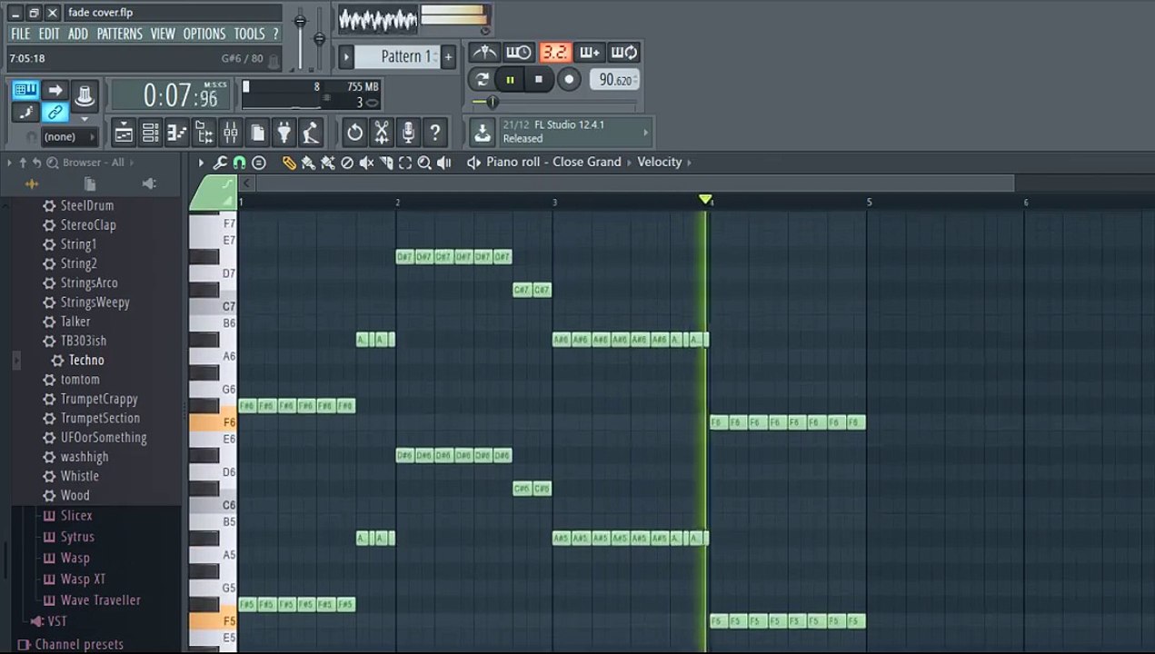Select the Draw pencil tool in piano roll

pos(289,163)
